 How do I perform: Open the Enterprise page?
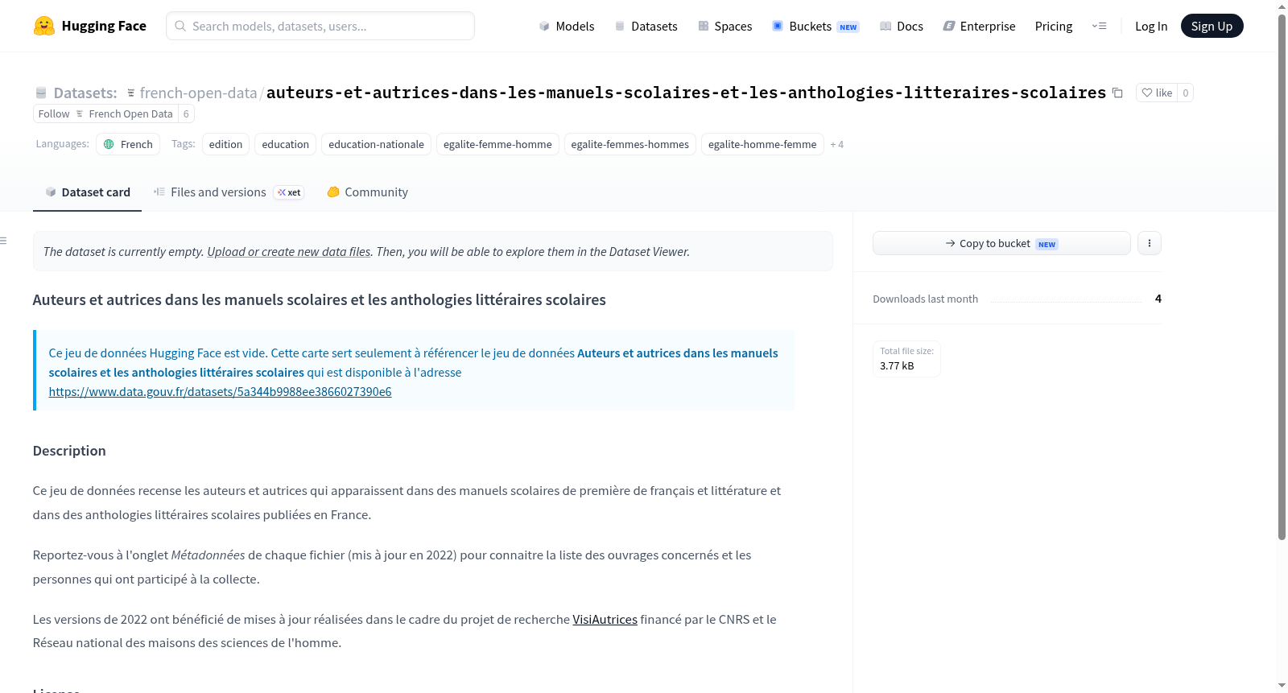pos(979,26)
